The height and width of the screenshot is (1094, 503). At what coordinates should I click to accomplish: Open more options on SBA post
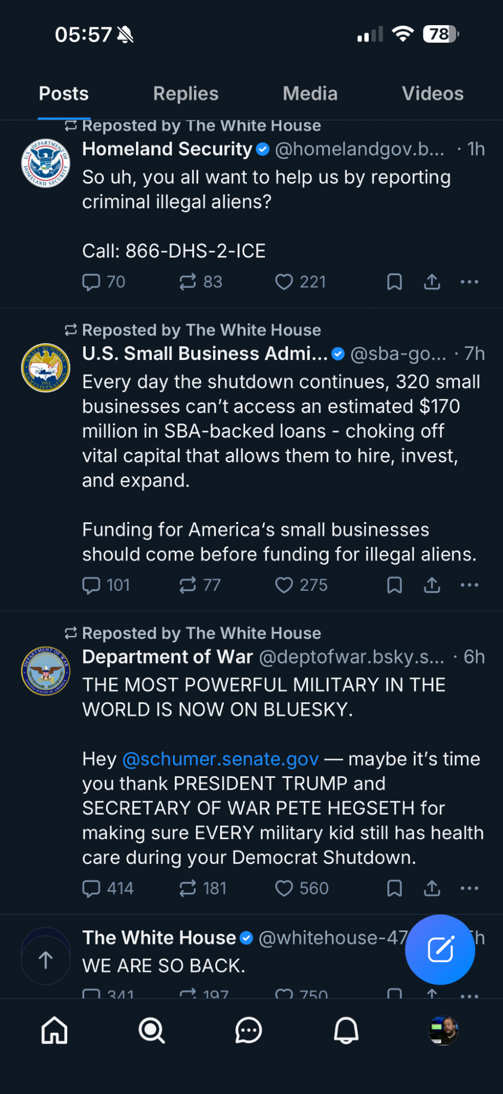point(469,585)
